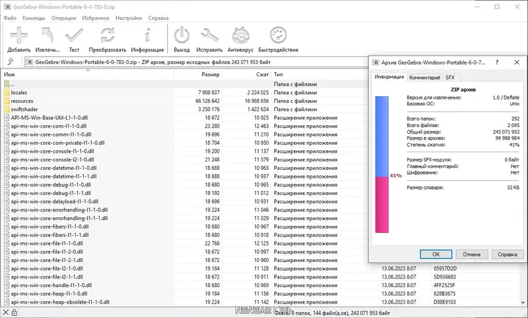Select api-ms-win-core-file-l2-1-1.dll row
This screenshot has width=528, height=318.
(261, 277)
